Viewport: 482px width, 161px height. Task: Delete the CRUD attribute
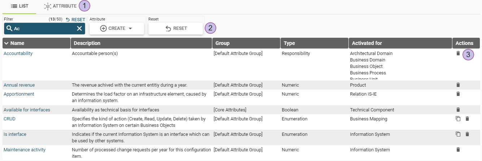[467, 119]
